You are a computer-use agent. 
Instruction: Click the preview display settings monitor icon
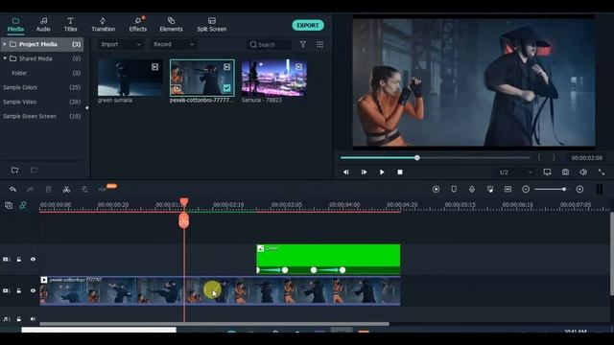click(x=547, y=172)
